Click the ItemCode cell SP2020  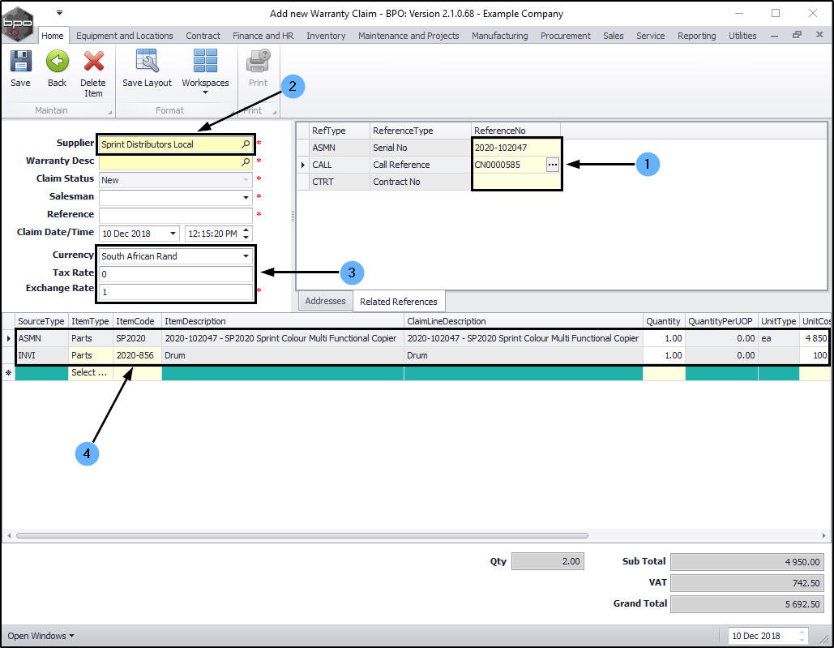coord(137,338)
